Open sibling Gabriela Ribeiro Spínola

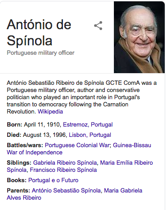point(65,162)
